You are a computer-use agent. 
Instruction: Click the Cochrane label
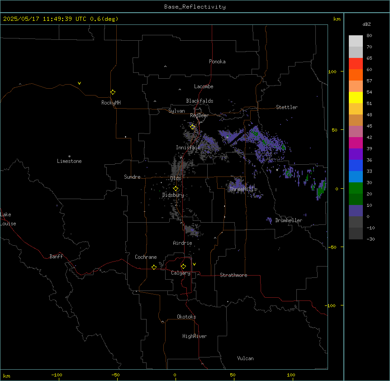pyautogui.click(x=146, y=257)
